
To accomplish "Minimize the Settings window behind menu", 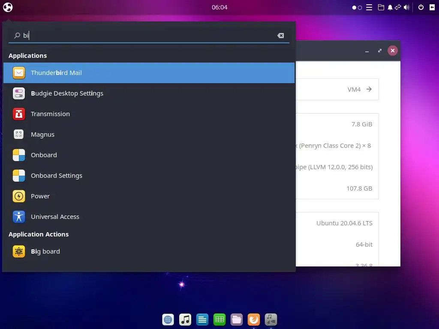I will 367,51.
